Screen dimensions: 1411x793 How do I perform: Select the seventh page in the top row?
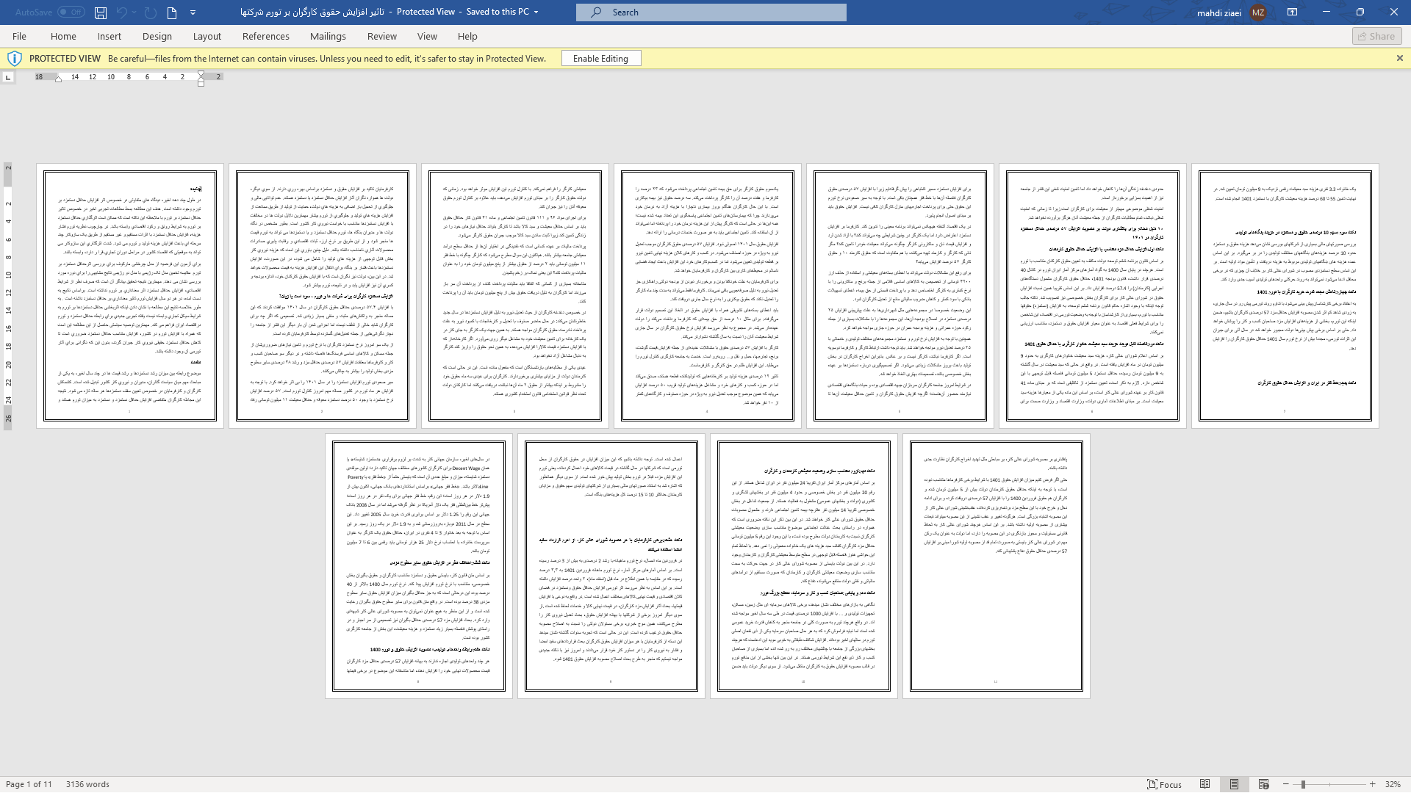point(1285,296)
